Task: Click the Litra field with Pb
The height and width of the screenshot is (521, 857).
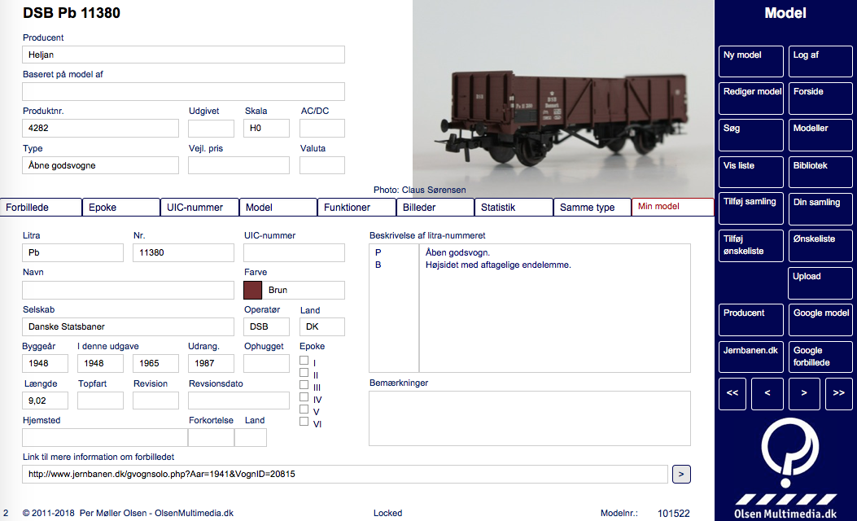Action: 72,252
